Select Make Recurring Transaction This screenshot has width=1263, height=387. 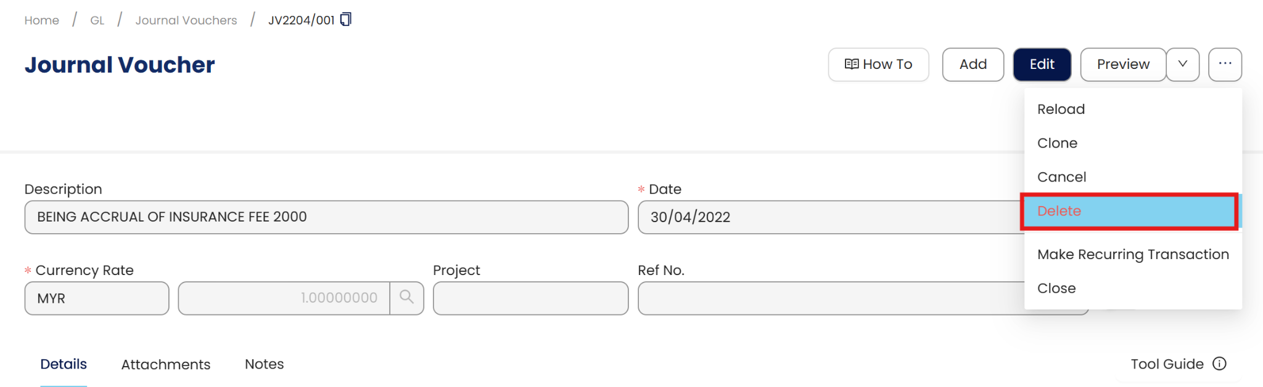click(1132, 254)
